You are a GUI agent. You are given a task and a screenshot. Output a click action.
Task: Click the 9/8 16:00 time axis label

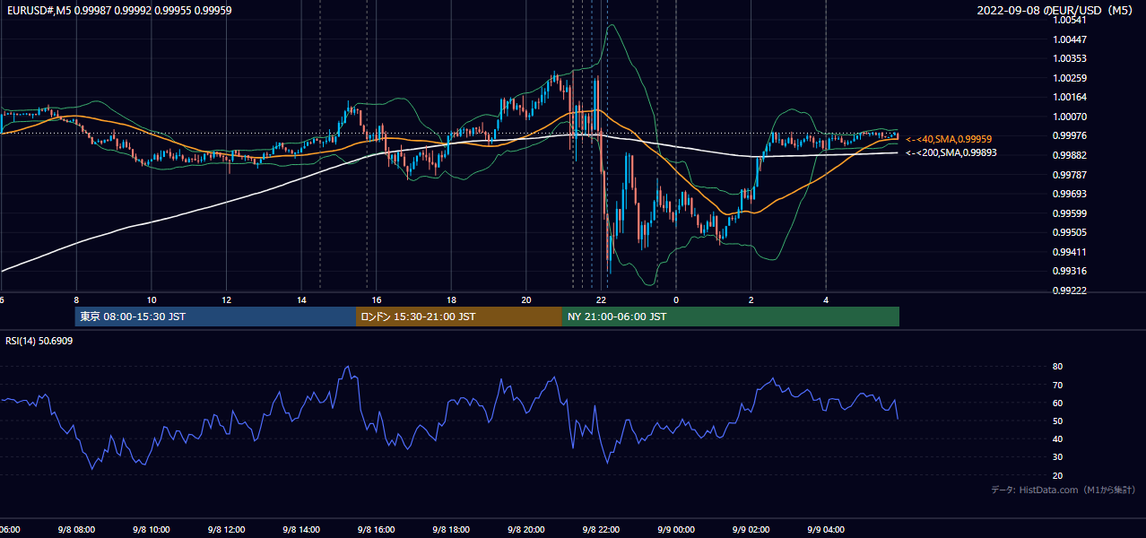tap(376, 530)
